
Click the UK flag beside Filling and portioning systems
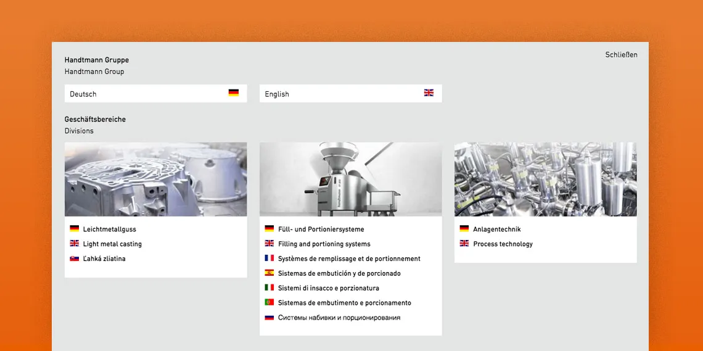click(x=269, y=244)
